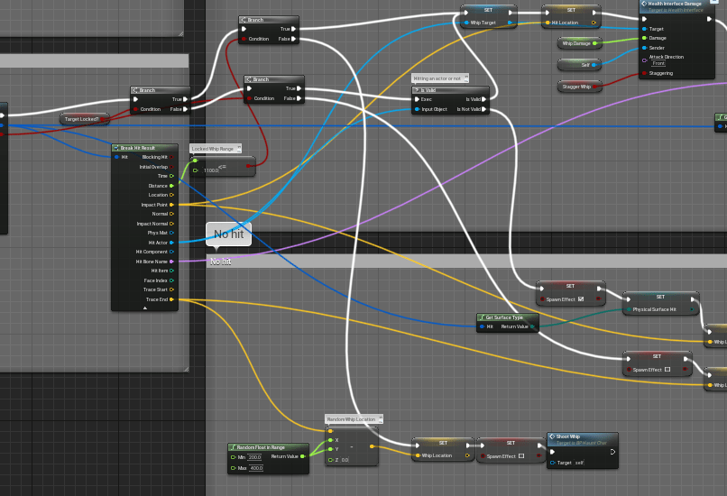Click the Min value field showing 200.0
727x496 pixels.
[255, 457]
